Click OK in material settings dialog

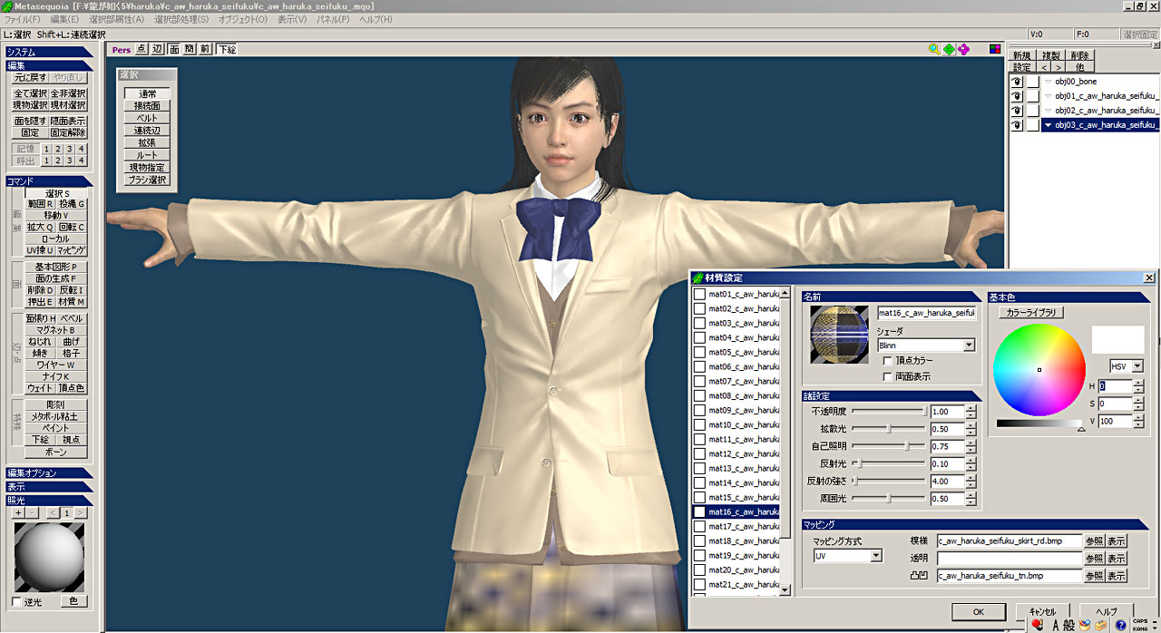click(979, 612)
